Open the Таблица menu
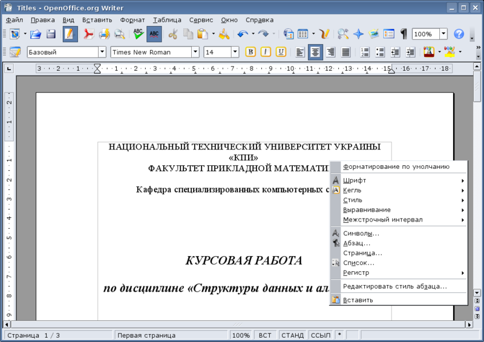Viewport: 484px width, 342px height. [x=167, y=20]
